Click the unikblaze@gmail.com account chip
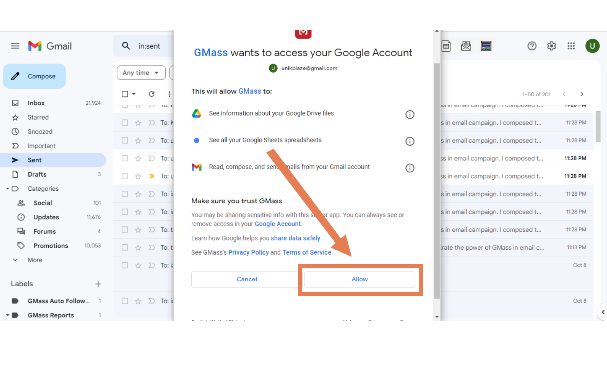The image size is (607, 373). point(303,68)
